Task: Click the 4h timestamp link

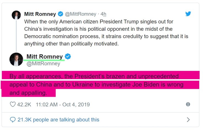Action: pyautogui.click(x=103, y=14)
